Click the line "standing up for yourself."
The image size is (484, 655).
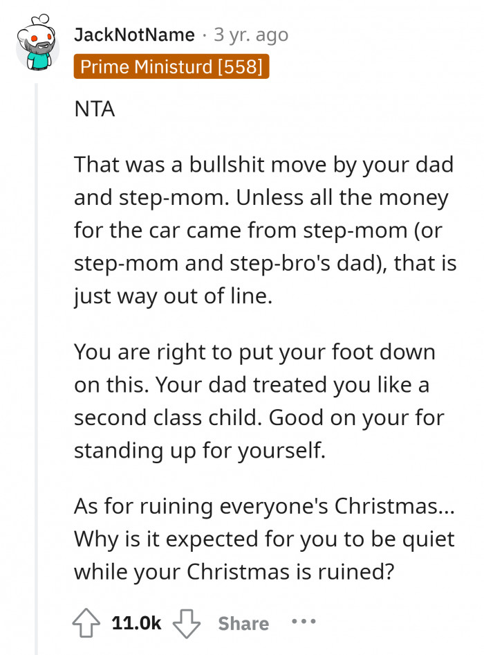coord(199,451)
